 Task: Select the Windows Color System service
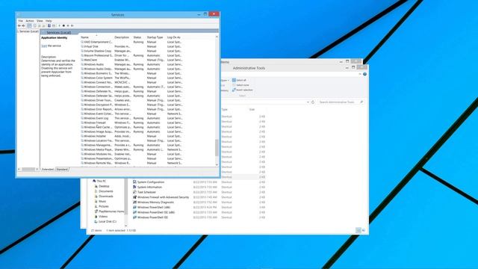pos(131,78)
